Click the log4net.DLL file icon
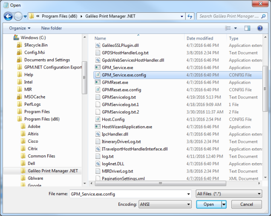This screenshot has width=271, height=216. point(98,164)
